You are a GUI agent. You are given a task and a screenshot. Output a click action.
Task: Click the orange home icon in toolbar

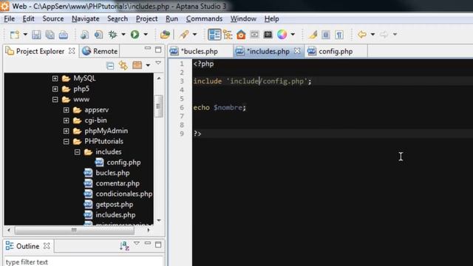[241, 35]
